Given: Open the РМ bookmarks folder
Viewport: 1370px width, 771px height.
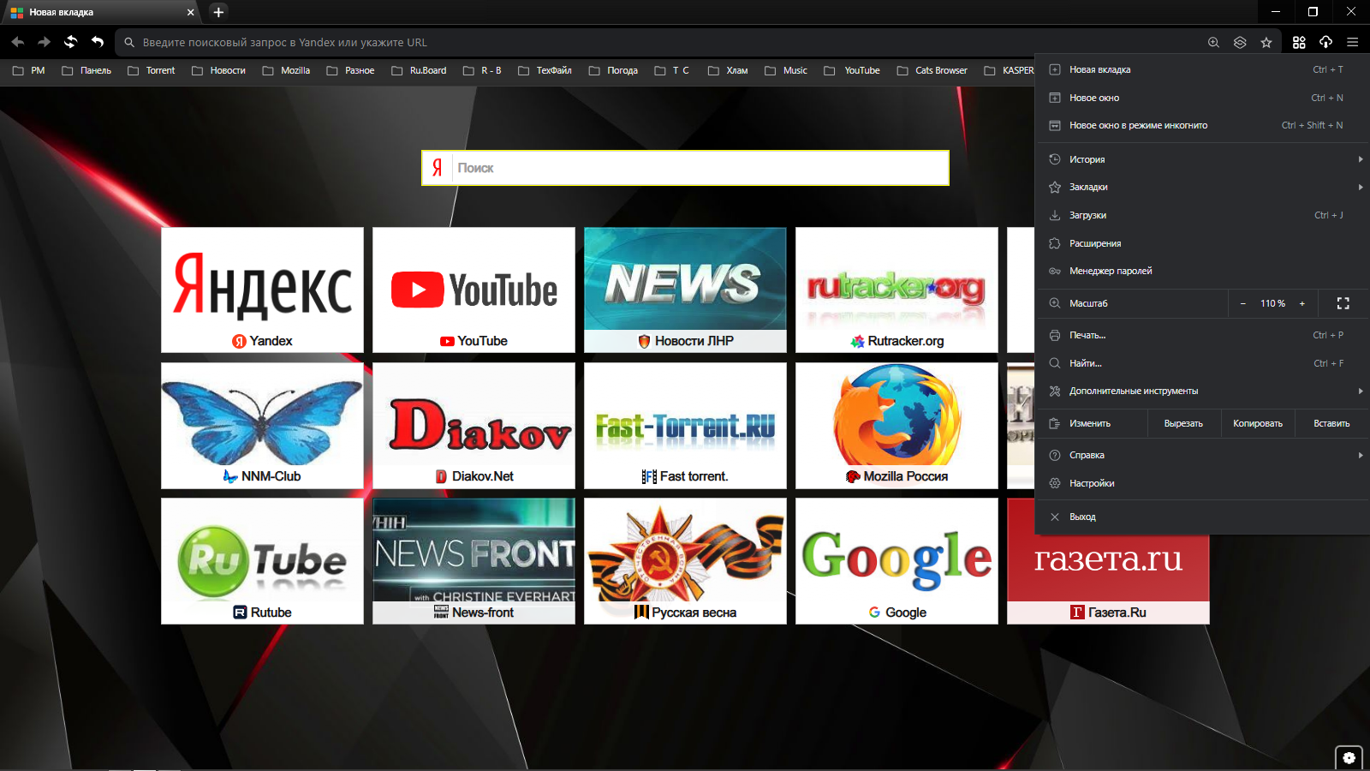Looking at the screenshot, I should coord(29,70).
